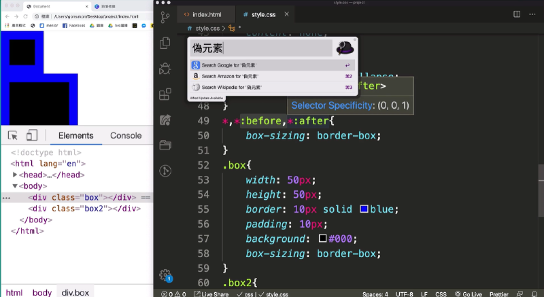
Task: Click the split editor icon
Action: [517, 14]
